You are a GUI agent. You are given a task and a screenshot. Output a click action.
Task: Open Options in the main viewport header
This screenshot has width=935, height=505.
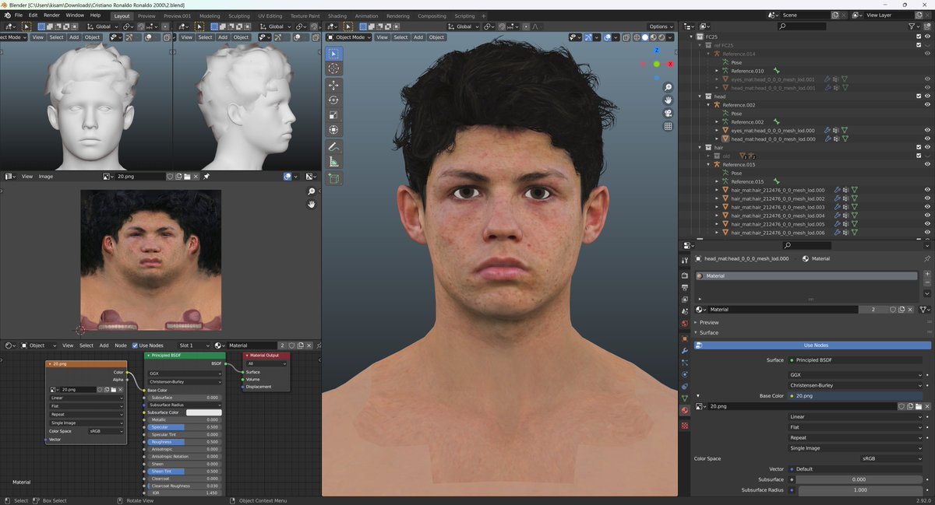[661, 26]
